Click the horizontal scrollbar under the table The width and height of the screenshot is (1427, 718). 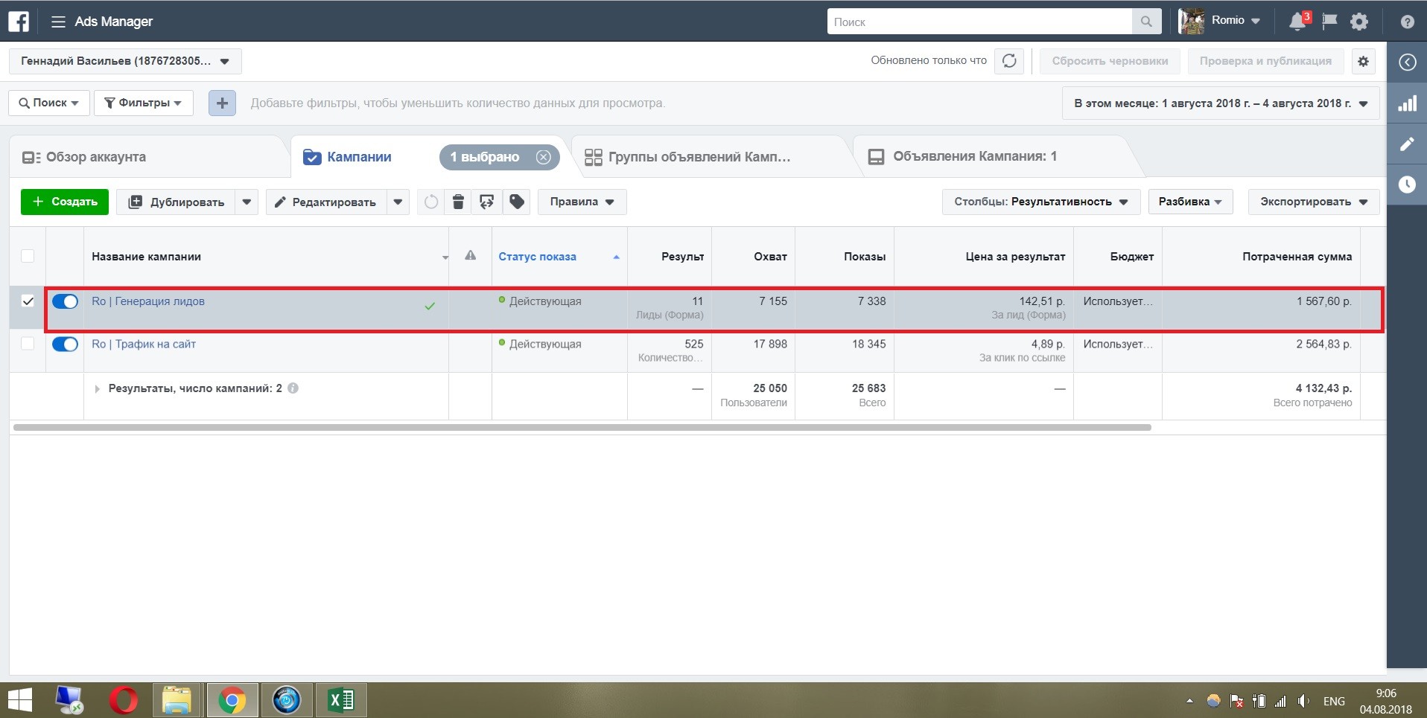582,428
